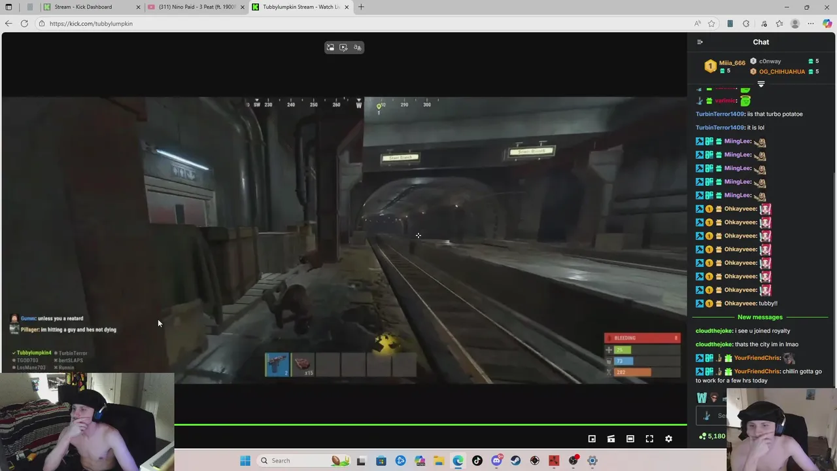Open the teal collections sidebar icon
837x471 pixels.
click(730, 24)
